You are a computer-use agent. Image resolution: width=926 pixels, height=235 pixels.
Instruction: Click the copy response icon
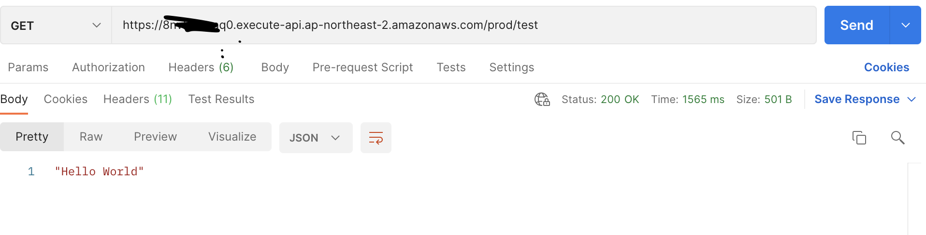859,138
